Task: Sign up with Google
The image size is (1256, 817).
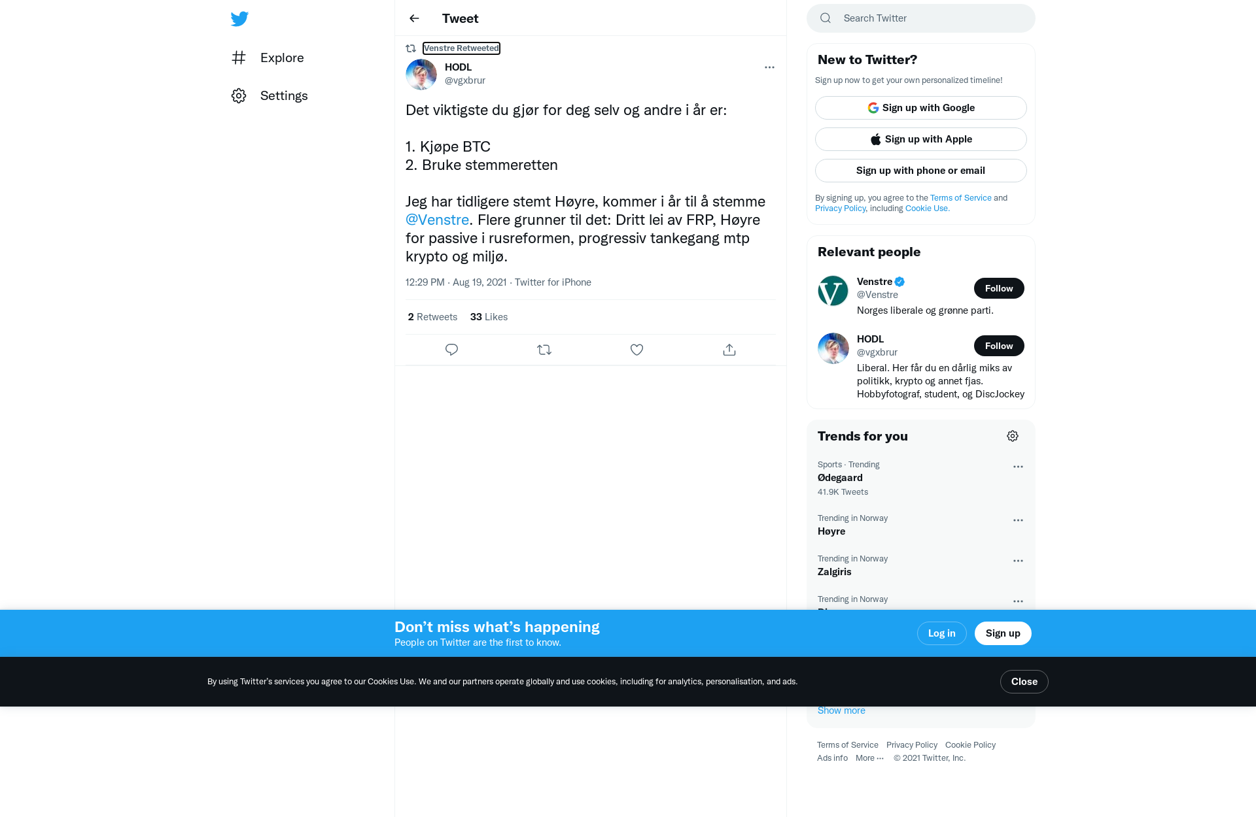Action: click(x=920, y=108)
